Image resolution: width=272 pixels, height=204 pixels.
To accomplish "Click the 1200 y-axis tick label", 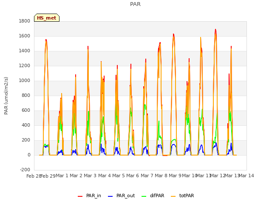I will (25, 66).
